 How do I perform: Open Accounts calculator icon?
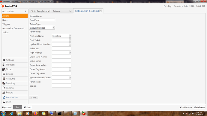pyautogui.click(x=4, y=79)
